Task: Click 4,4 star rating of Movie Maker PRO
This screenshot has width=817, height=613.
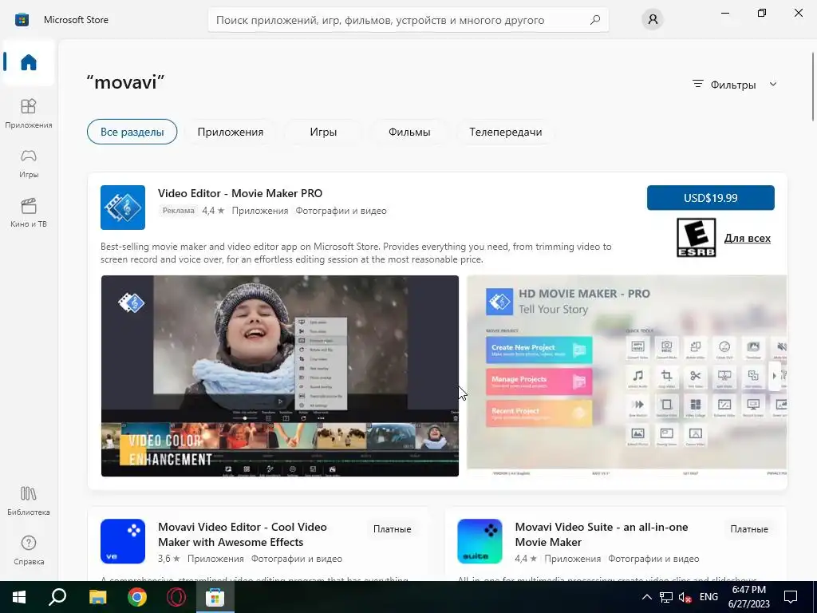Action: (213, 211)
